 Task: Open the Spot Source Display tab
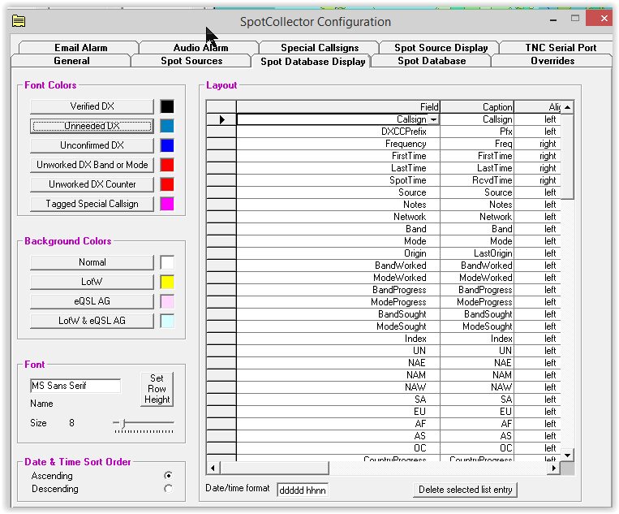click(x=441, y=47)
